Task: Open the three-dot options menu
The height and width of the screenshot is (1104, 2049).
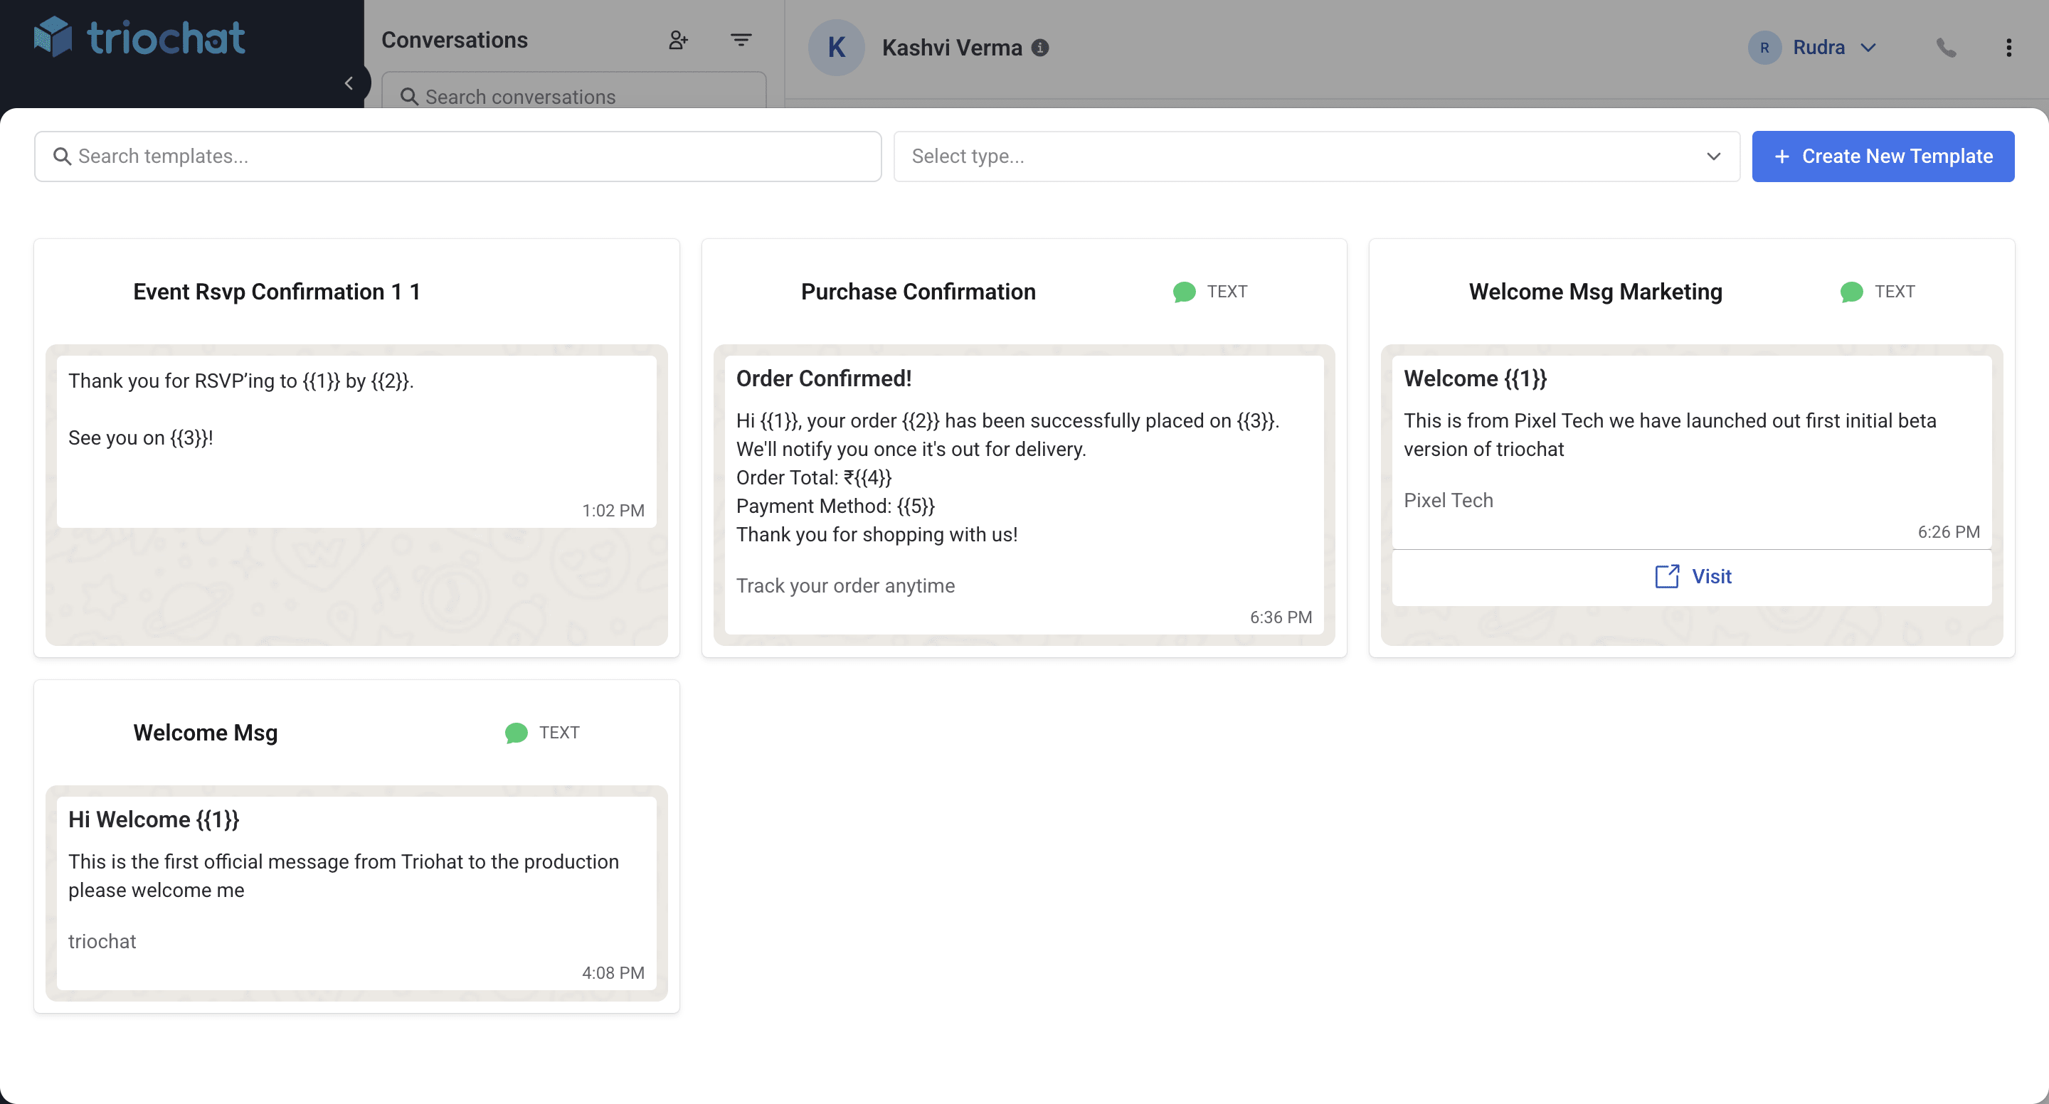Action: pyautogui.click(x=2009, y=48)
